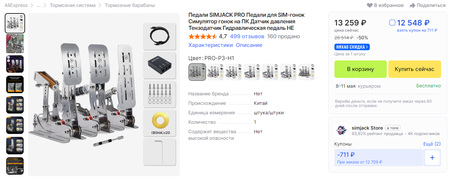Click the plus icon on -711 ₽ coupon
Image resolution: width=468 pixels, height=186 pixels.
pyautogui.click(x=432, y=158)
